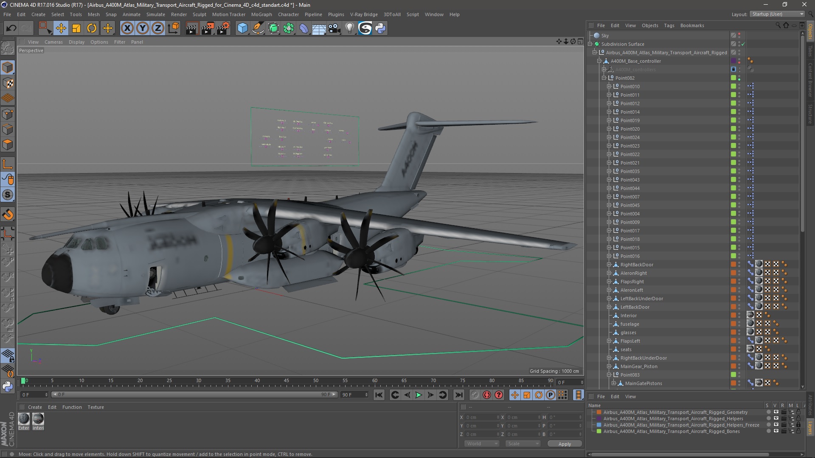Open Object Manager Tags menu
Viewport: 815px width, 458px height.
pos(669,25)
